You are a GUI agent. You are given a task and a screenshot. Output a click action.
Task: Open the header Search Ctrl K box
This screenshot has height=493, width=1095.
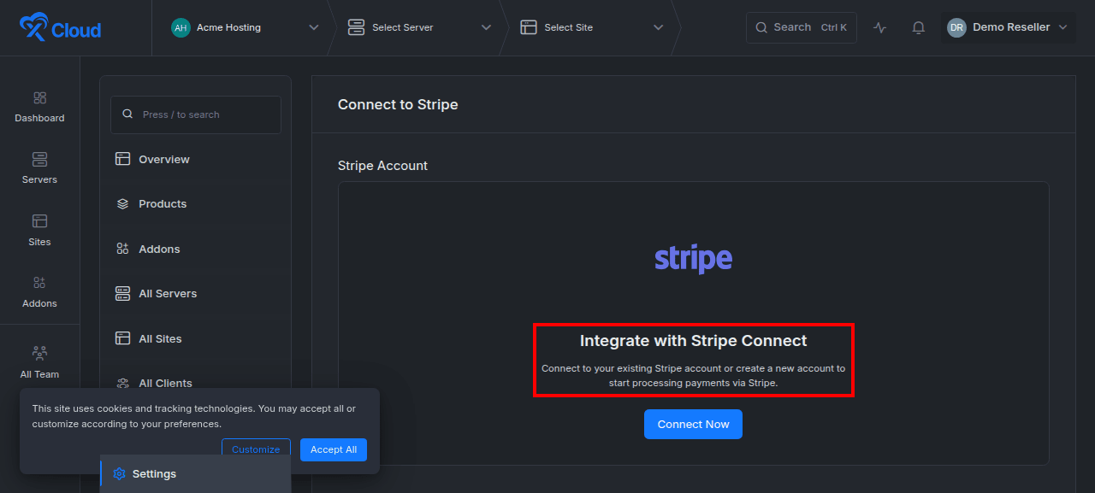[801, 27]
